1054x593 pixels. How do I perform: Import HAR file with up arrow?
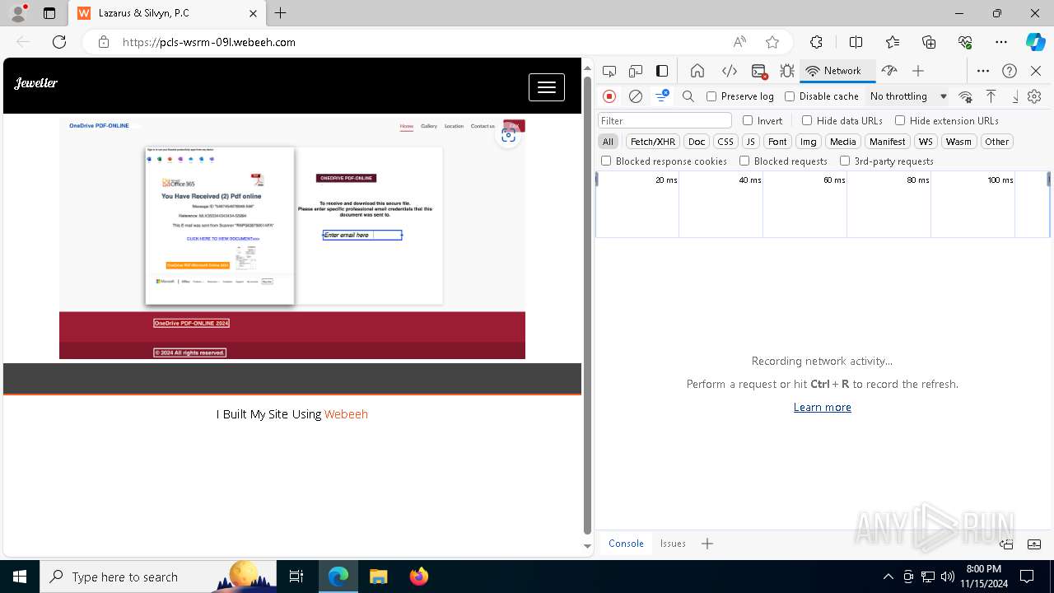coord(991,96)
